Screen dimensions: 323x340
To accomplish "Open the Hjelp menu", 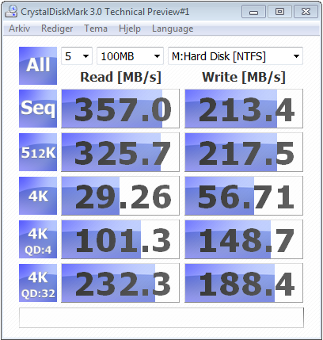I will [130, 29].
